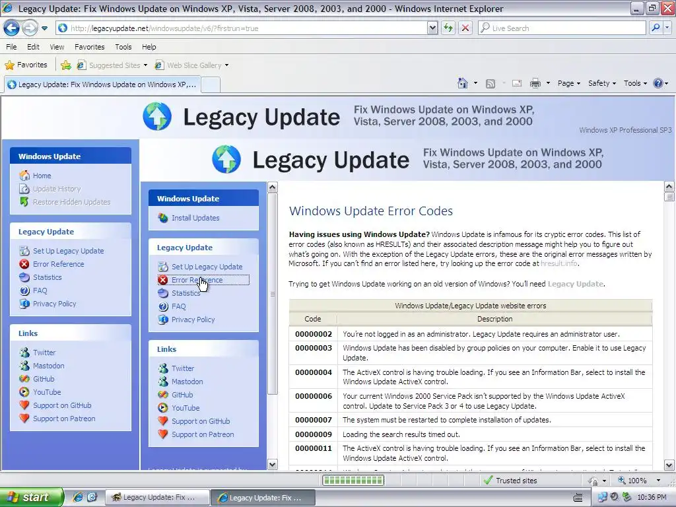Open the Safety dropdown in the command bar
This screenshot has height=507, width=676.
tap(602, 83)
